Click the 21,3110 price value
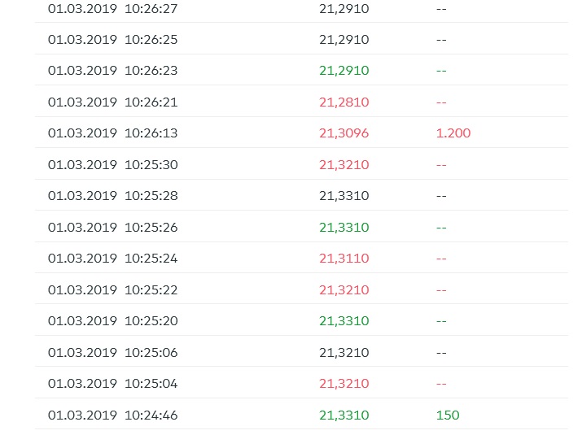The height and width of the screenshot is (435, 582). [x=344, y=259]
